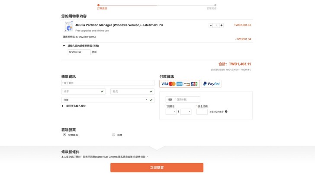Click the 電子郵件 email input field
315x177 pixels.
click(108, 83)
